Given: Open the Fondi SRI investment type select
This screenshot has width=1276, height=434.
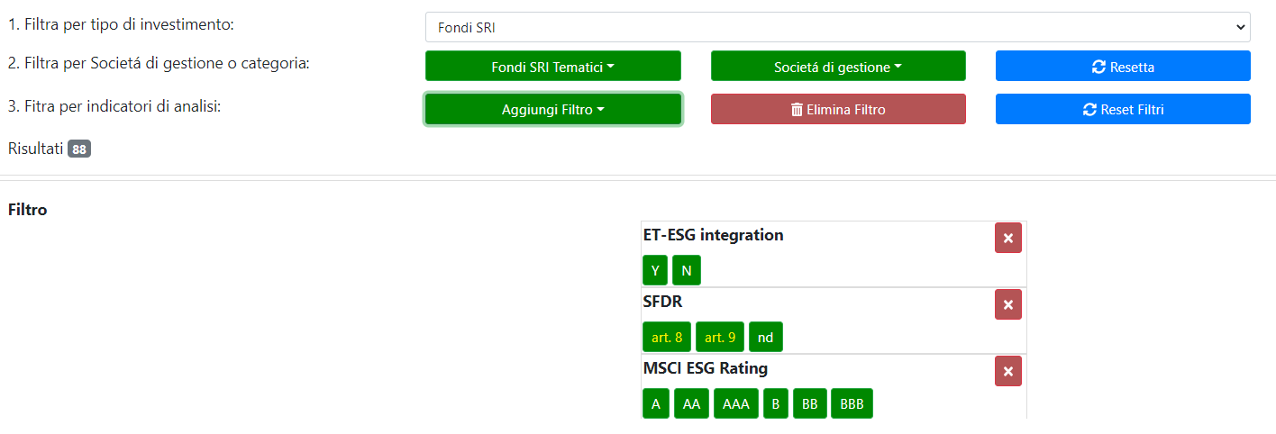Looking at the screenshot, I should point(838,27).
